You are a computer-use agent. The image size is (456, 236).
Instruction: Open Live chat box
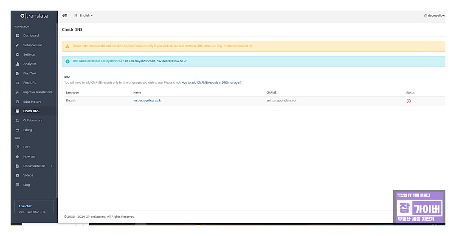34,207
